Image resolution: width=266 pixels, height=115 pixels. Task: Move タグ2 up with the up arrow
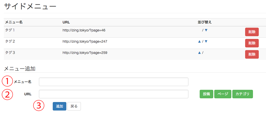(x=199, y=41)
